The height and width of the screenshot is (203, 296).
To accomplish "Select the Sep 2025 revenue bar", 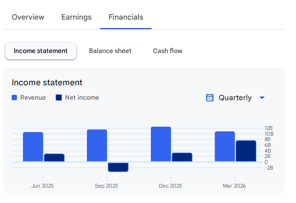I will click(x=97, y=146).
